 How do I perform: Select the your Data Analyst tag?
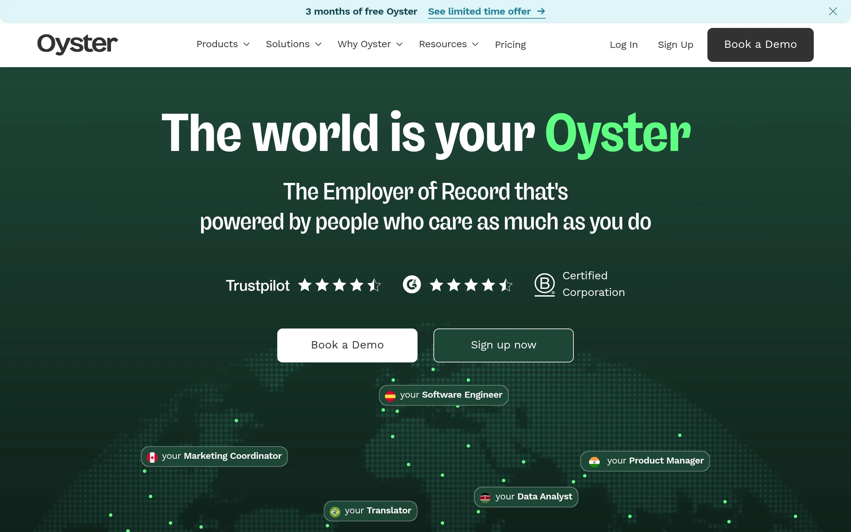526,497
